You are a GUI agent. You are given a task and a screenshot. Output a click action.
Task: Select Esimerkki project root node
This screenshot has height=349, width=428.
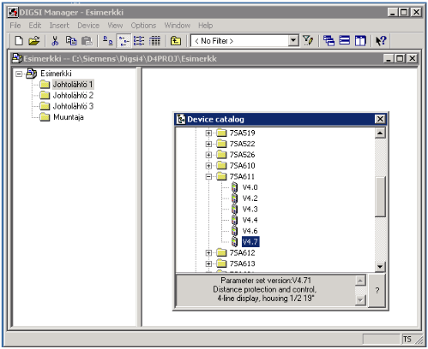[x=56, y=74]
